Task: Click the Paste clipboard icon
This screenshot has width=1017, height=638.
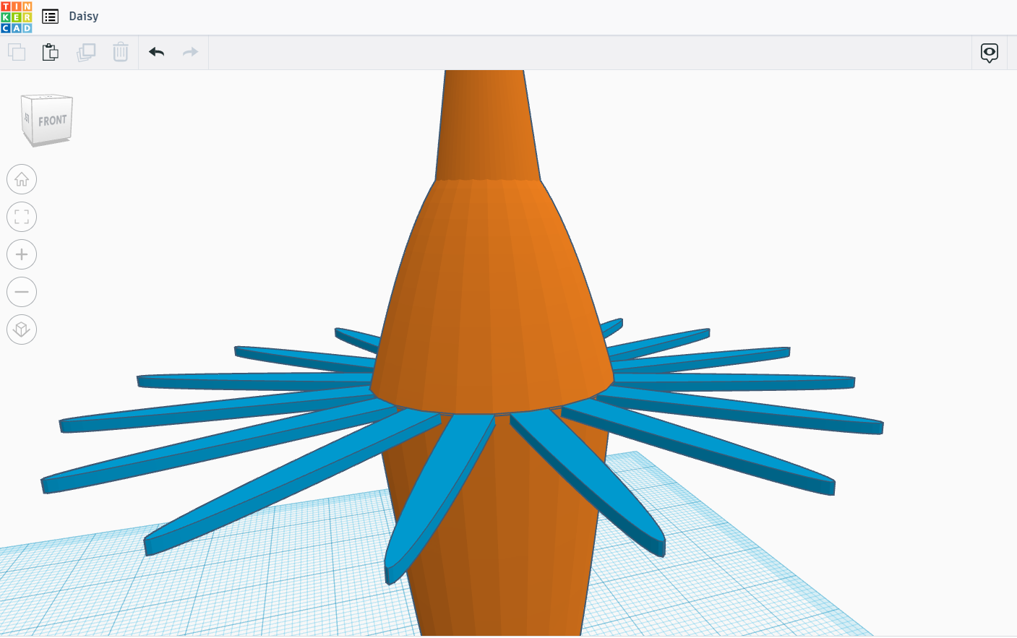Action: pos(51,52)
